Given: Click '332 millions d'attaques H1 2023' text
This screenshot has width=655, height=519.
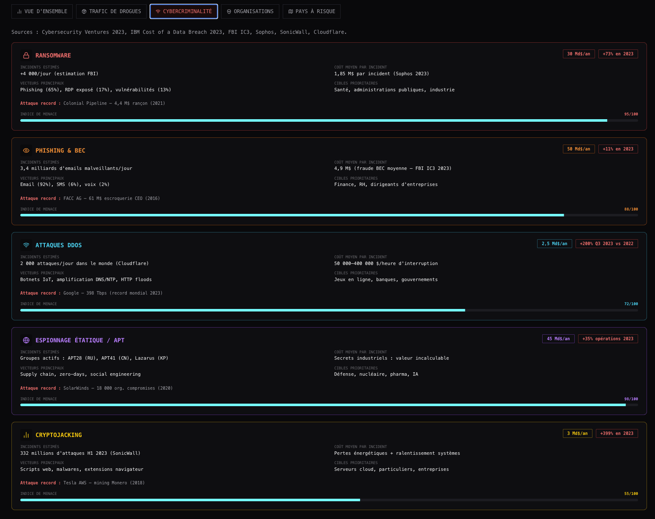Looking at the screenshot, I should coord(80,453).
